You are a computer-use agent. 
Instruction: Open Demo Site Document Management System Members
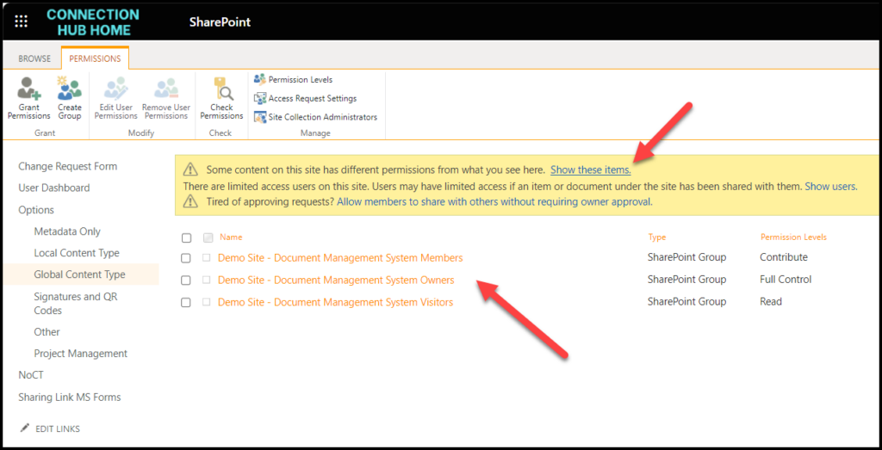pyautogui.click(x=340, y=258)
